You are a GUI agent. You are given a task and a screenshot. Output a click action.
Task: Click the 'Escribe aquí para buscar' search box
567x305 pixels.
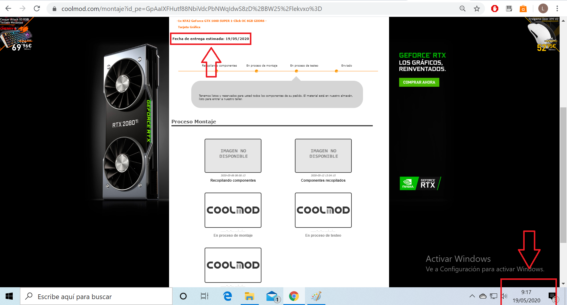96,296
